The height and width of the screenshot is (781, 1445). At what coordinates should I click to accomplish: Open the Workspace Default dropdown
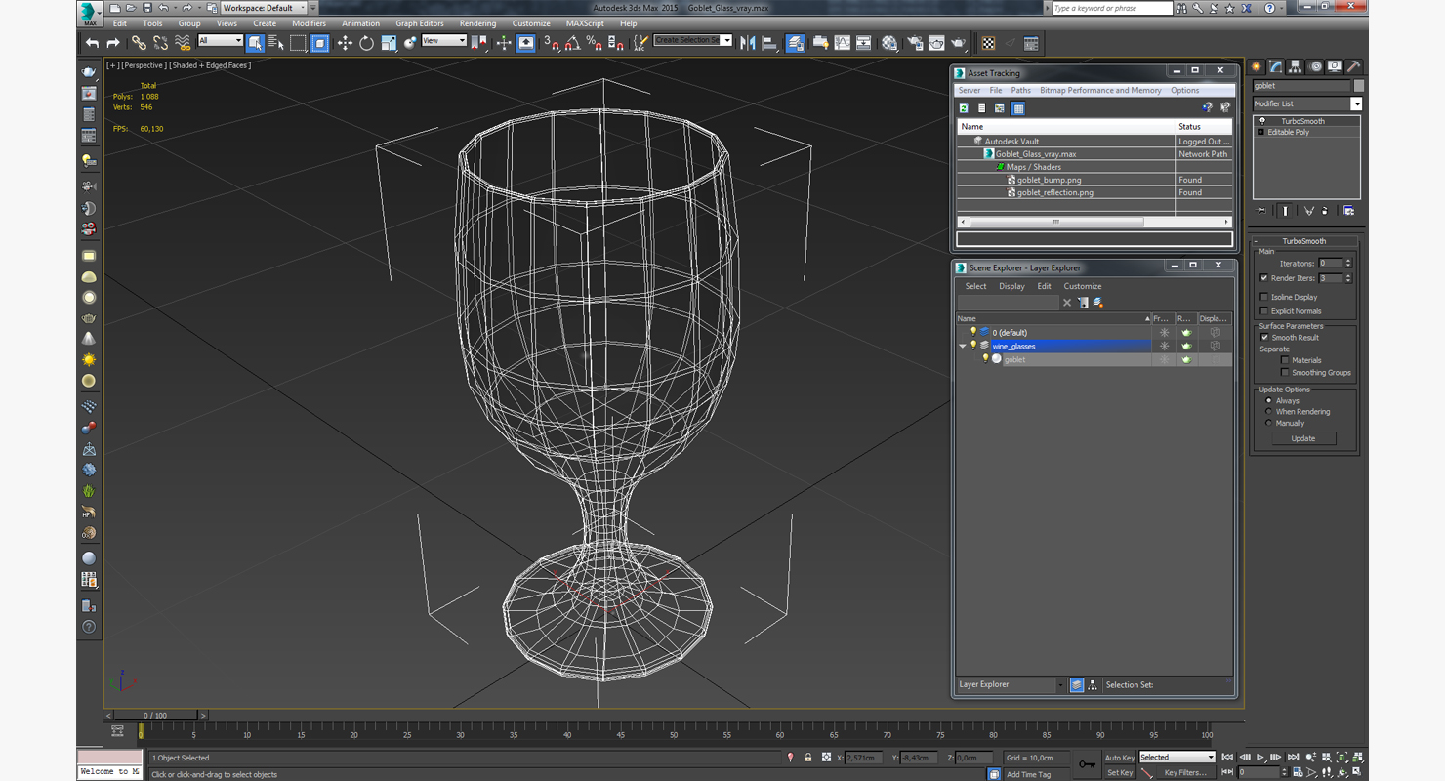(x=265, y=8)
